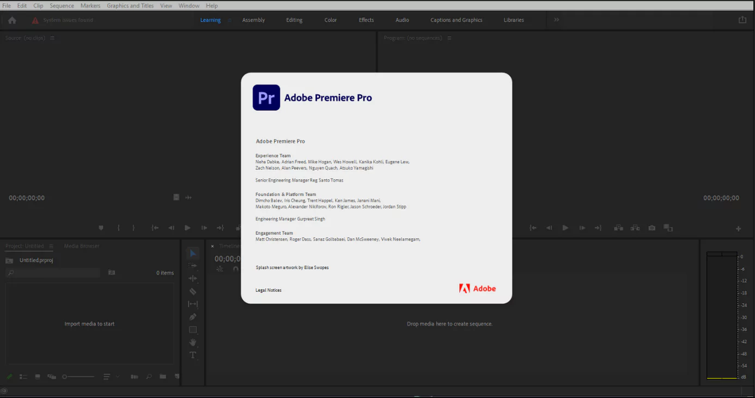Open the Project Untitled panel menu
This screenshot has height=398, width=755.
tap(51, 246)
